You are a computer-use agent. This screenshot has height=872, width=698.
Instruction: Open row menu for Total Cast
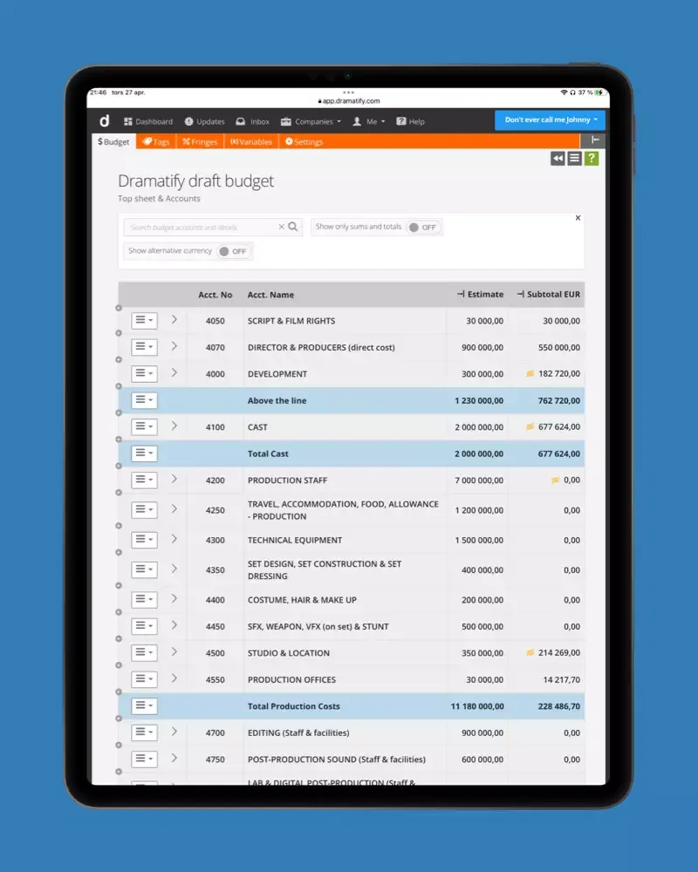coord(144,453)
